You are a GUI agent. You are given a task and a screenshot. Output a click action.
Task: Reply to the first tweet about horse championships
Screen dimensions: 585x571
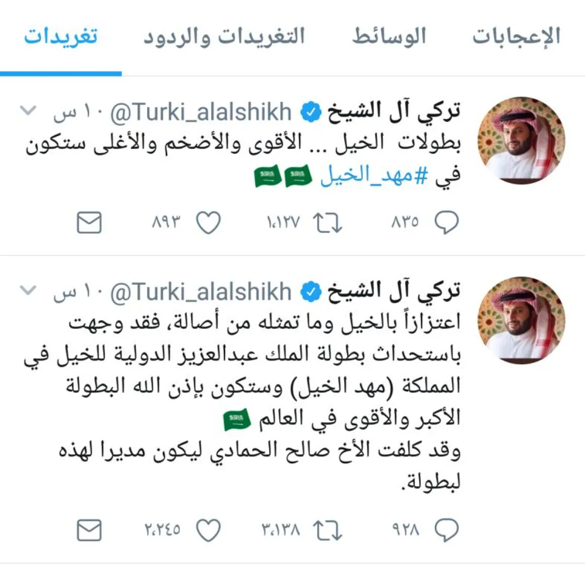click(446, 223)
